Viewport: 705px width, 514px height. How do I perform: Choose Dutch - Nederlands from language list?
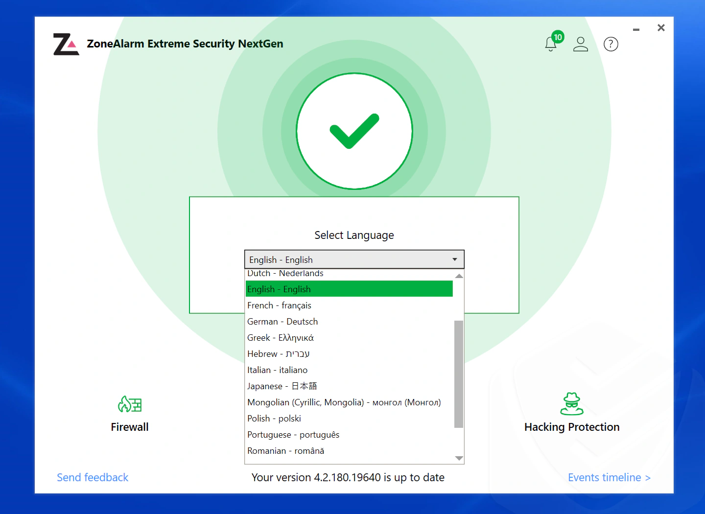(349, 274)
